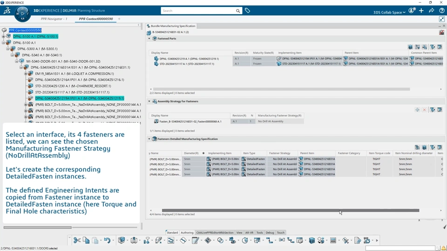Click the search magnifier icon
447x251 pixels.
(x=238, y=11)
